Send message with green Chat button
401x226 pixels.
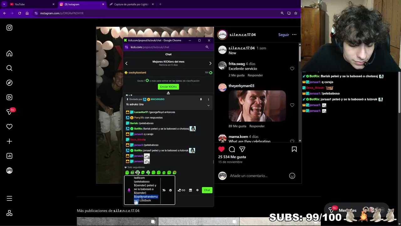(207, 190)
